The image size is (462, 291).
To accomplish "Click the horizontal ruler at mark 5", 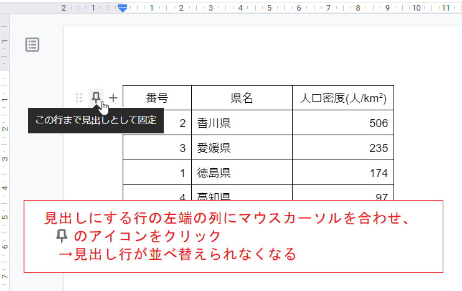I will click(270, 8).
